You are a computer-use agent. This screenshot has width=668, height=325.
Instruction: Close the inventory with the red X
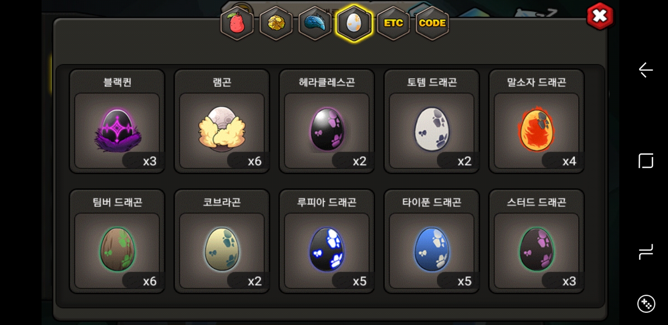click(600, 16)
